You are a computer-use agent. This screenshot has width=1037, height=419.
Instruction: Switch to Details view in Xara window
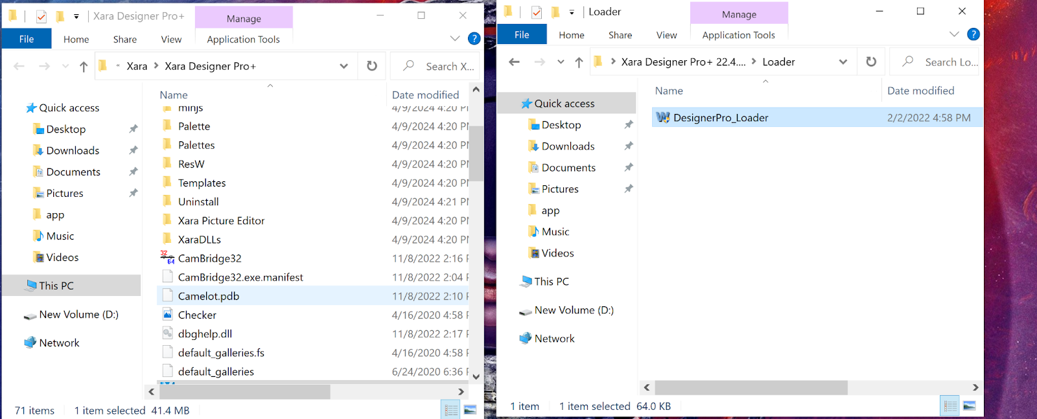click(x=451, y=410)
